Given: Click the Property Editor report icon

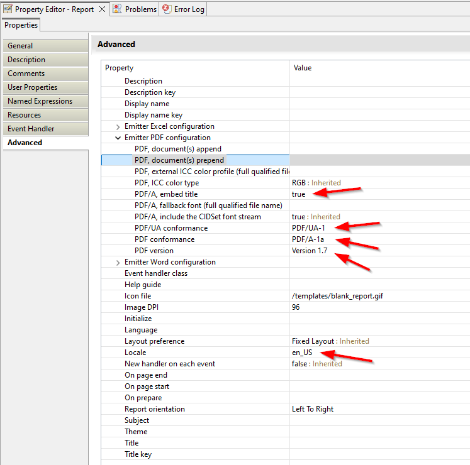Looking at the screenshot, I should (x=8, y=9).
